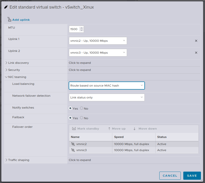Click the Add uplink icon
Viewport: 205px width, 183px height.
click(x=10, y=19)
